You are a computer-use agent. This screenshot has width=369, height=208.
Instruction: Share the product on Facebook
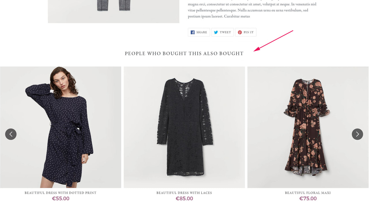tap(199, 32)
